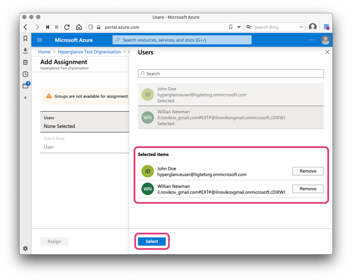Open the Bookmarks panel in sidebar
The width and height of the screenshot is (352, 280).
pyautogui.click(x=25, y=39)
